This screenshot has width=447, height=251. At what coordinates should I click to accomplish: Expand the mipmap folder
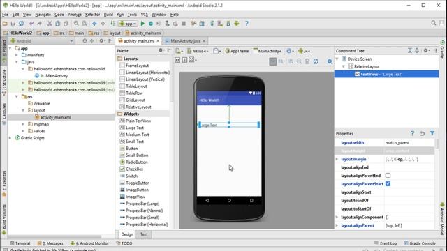point(23,124)
